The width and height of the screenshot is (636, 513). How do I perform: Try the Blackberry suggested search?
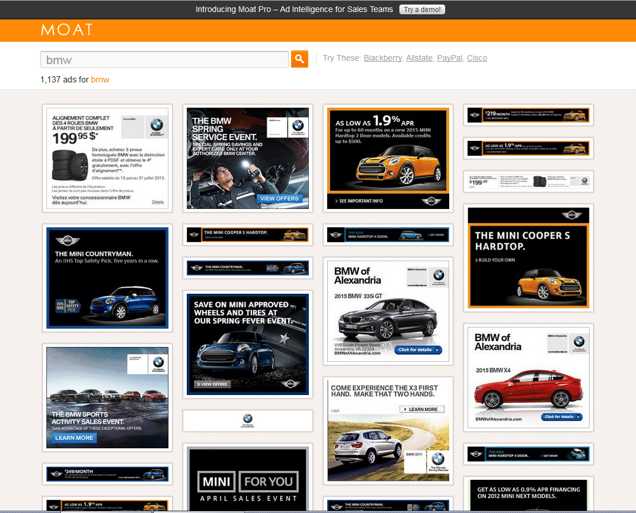tap(383, 58)
